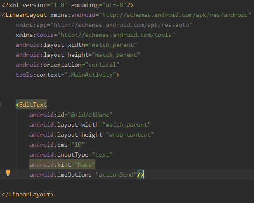254x203 pixels.
Task: Click the fold marker beside closing LinearLayout tag
Action: click(x=0, y=195)
